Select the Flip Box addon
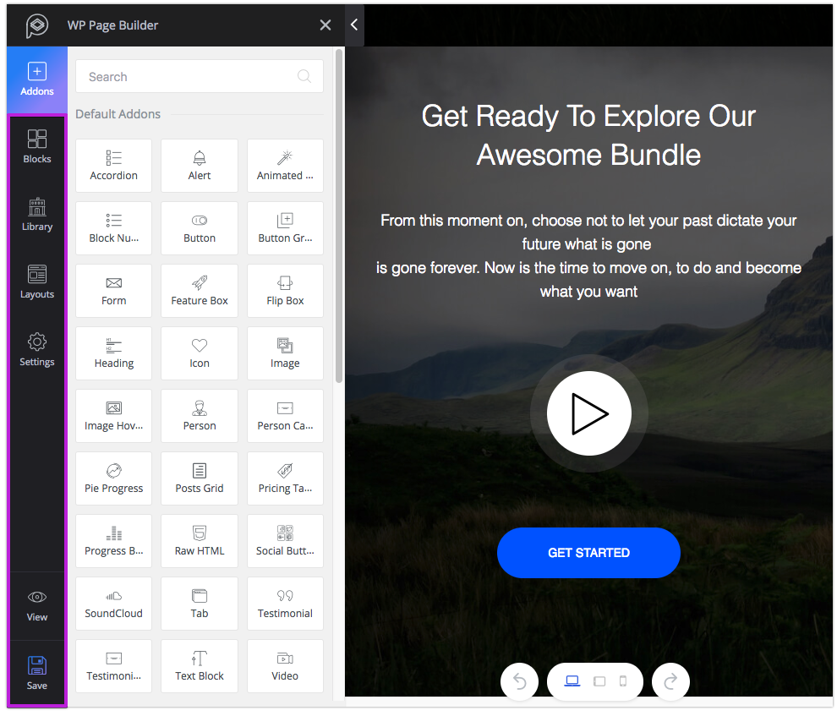 pyautogui.click(x=285, y=291)
